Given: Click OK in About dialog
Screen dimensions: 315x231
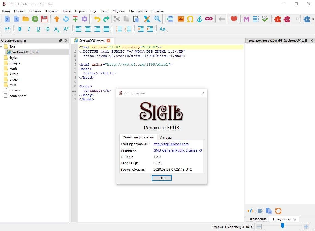Looking at the screenshot, I should [x=162, y=178].
